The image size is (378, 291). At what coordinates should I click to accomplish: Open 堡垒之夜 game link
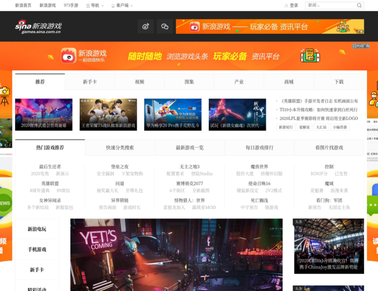pyautogui.click(x=120, y=166)
